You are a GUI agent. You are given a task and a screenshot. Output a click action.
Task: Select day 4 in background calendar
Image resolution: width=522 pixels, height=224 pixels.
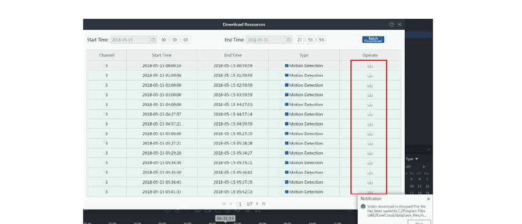(x=419, y=179)
